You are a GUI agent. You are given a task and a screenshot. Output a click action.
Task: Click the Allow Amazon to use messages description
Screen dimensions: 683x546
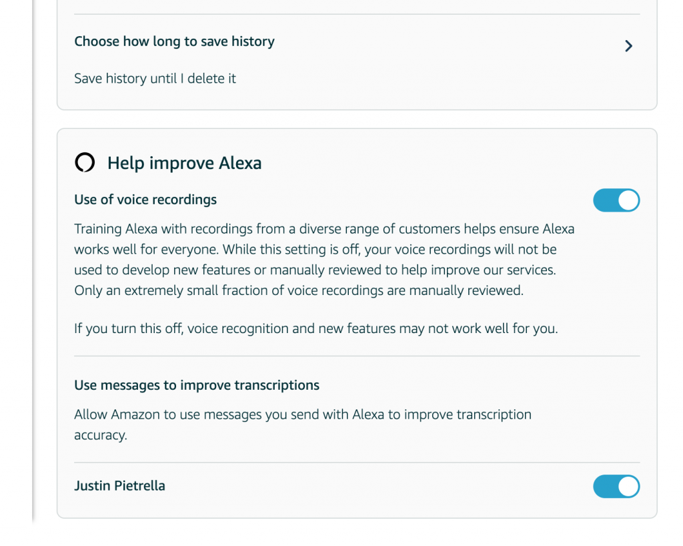[303, 425]
